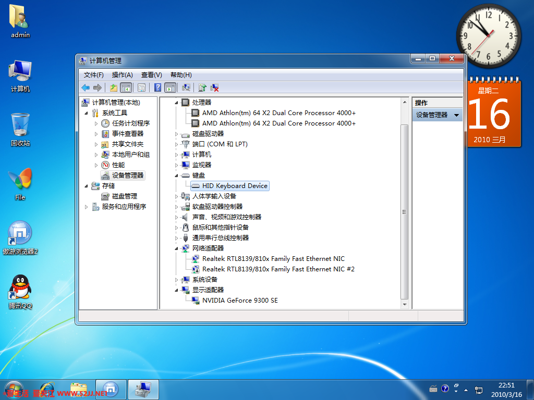Click the Uninstall device toolbar icon with red X
This screenshot has width=534, height=400.
pyautogui.click(x=214, y=87)
